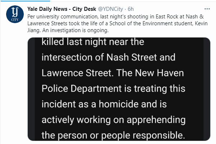Open the tweet's more options ellipsis
This screenshot has height=144, width=216.
pyautogui.click(x=207, y=8)
